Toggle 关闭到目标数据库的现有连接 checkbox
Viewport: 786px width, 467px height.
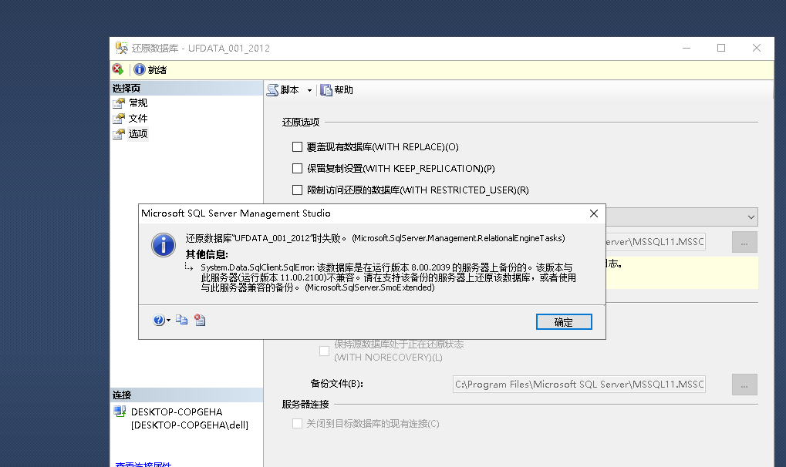coord(297,423)
